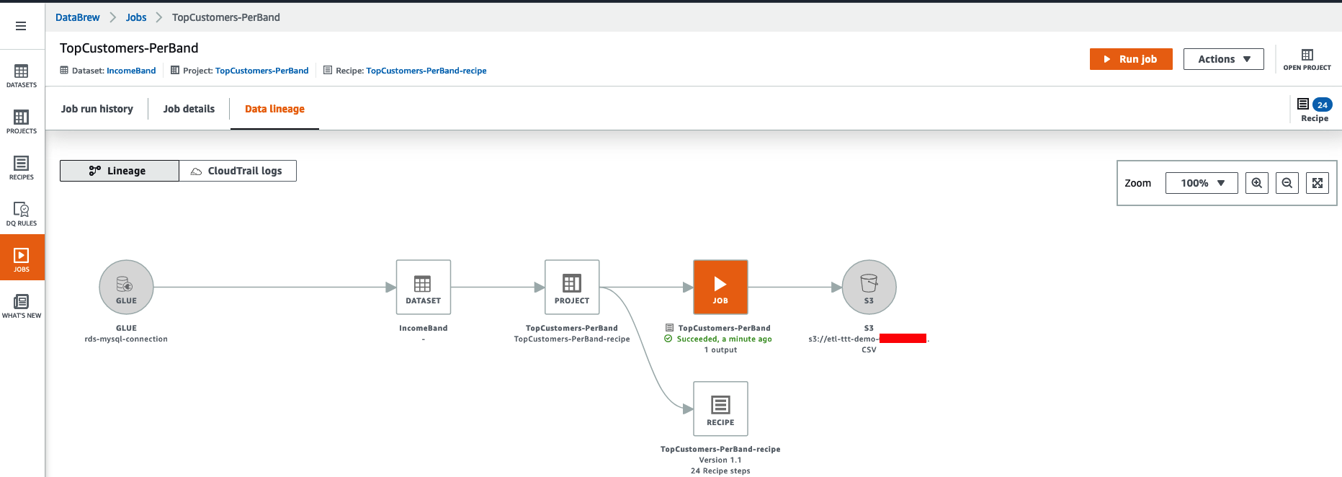Click the DATASET node in lineage
Image resolution: width=1342 pixels, height=477 pixels.
pyautogui.click(x=424, y=287)
